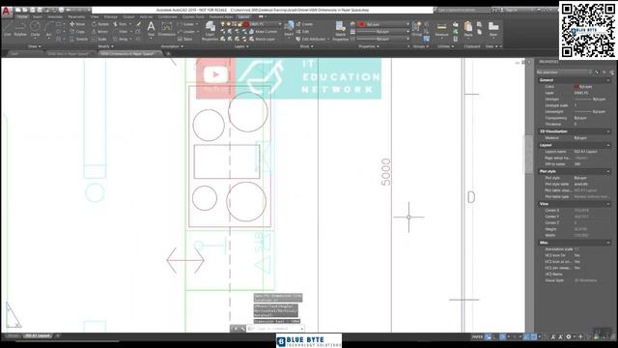The image size is (618, 348).
Task: Select the Array tool
Action: pyautogui.click(x=120, y=39)
